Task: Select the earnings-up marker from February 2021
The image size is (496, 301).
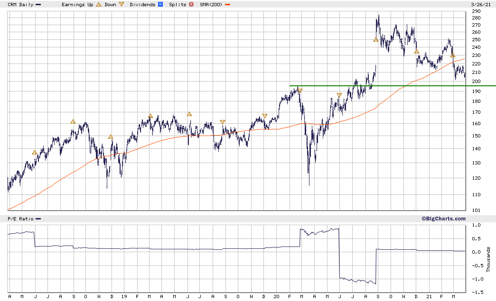Action: tap(453, 55)
